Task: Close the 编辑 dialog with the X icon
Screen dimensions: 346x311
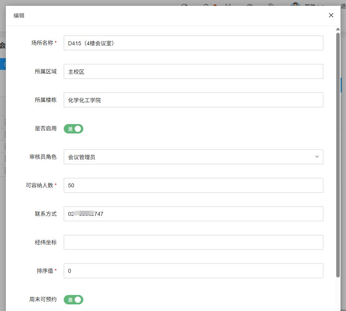Action: pos(331,15)
